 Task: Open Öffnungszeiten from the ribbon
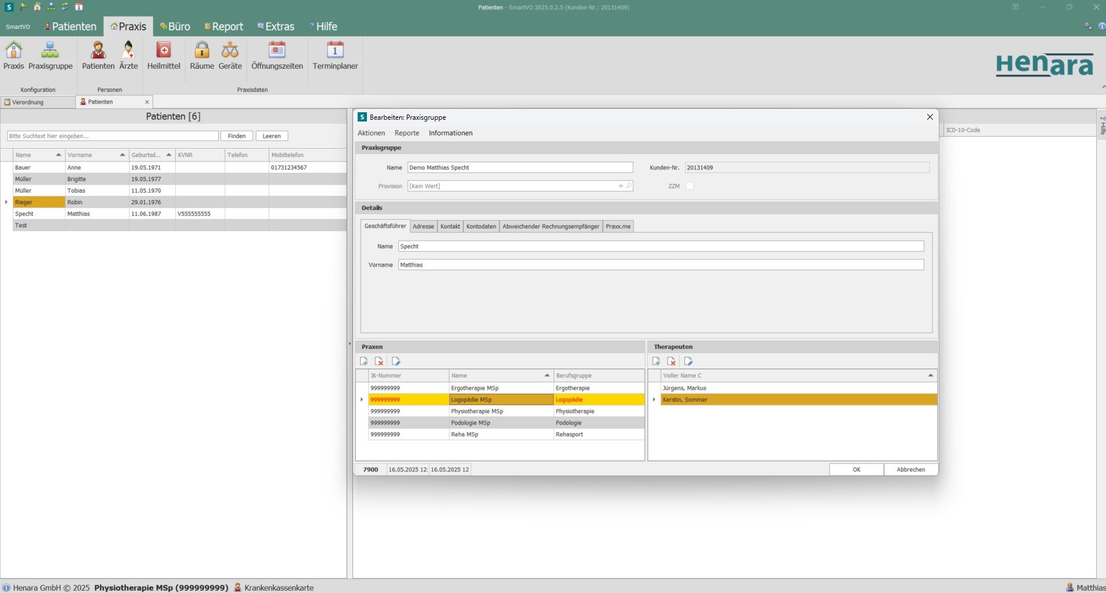point(277,56)
